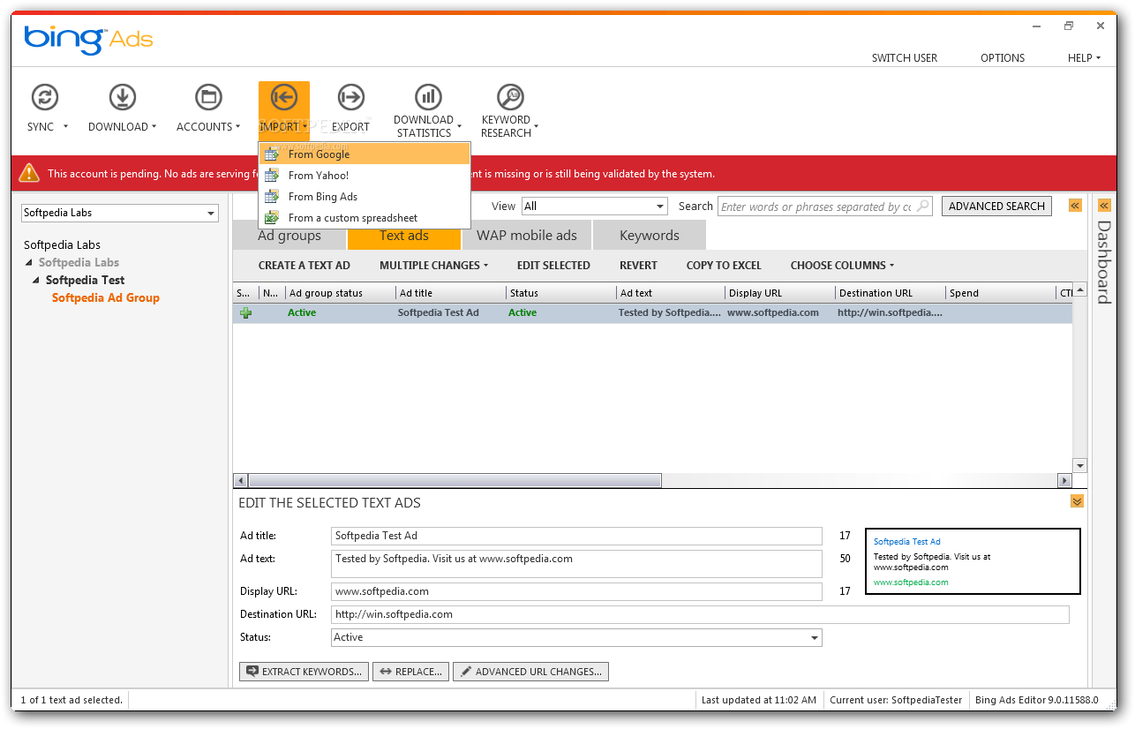Open the Accounts folder icon

[208, 96]
